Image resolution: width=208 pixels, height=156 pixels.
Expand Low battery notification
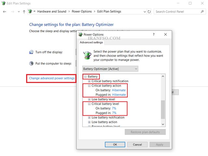(x=89, y=118)
